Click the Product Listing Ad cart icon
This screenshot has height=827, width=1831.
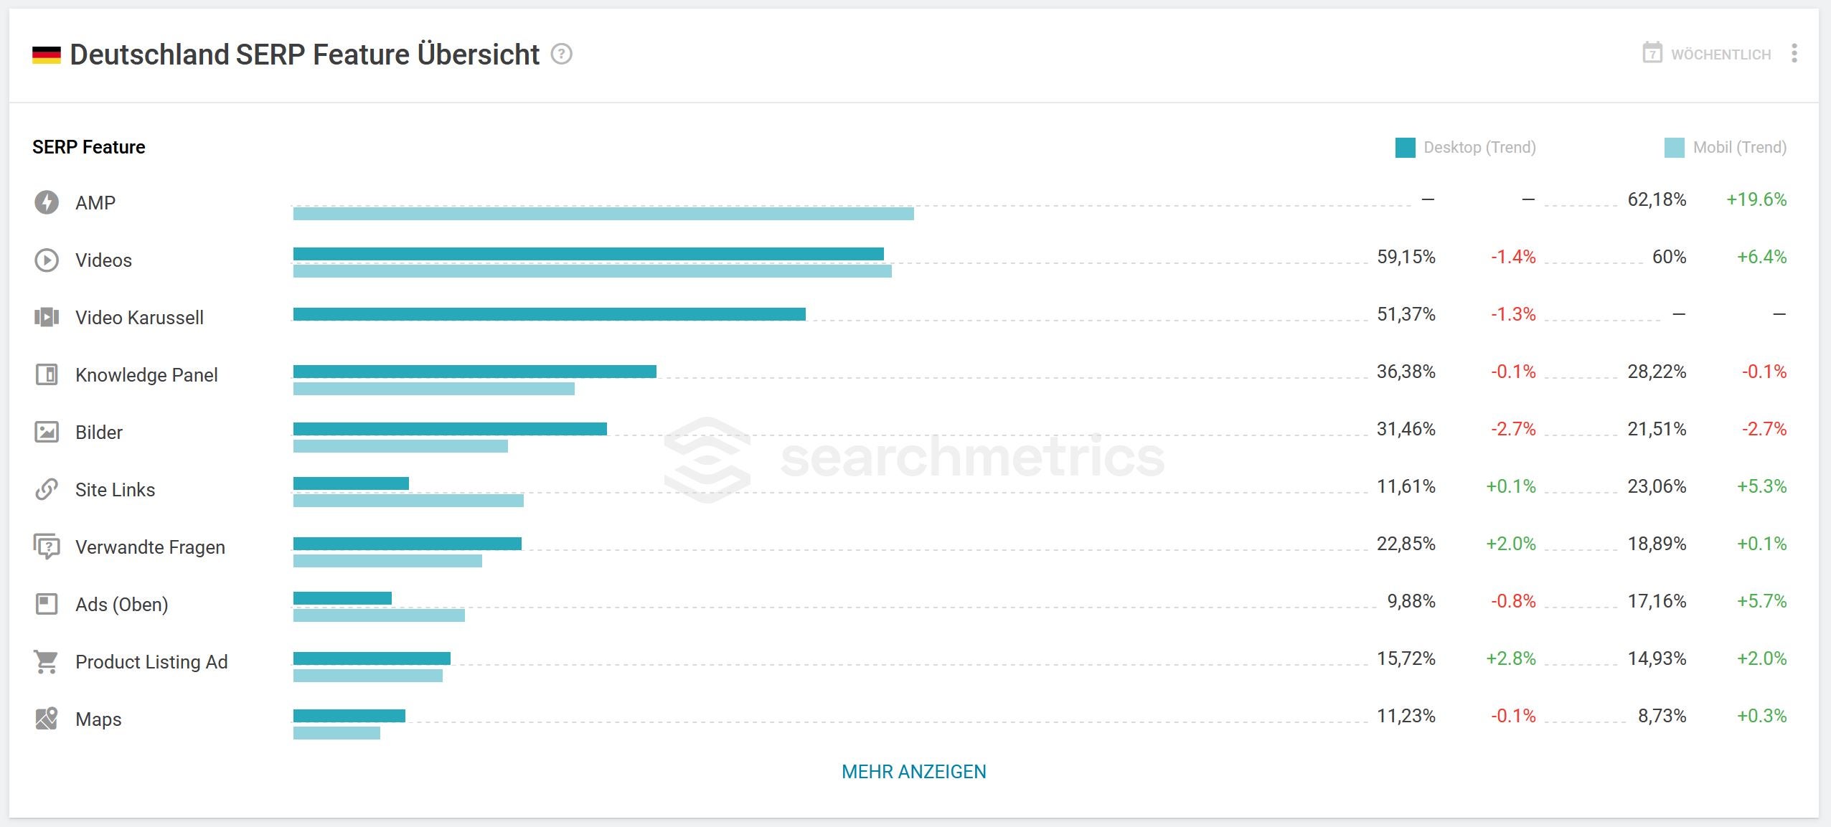[x=47, y=661]
